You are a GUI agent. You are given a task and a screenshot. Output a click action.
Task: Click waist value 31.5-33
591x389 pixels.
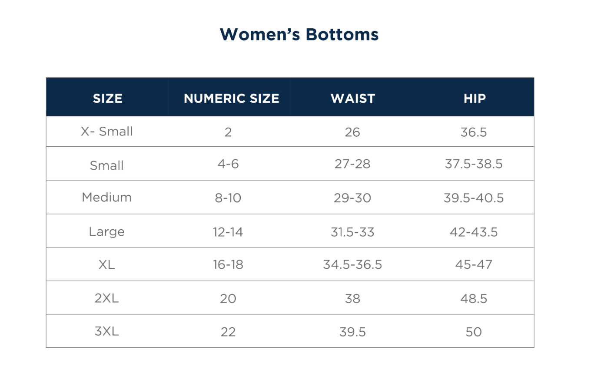352,232
